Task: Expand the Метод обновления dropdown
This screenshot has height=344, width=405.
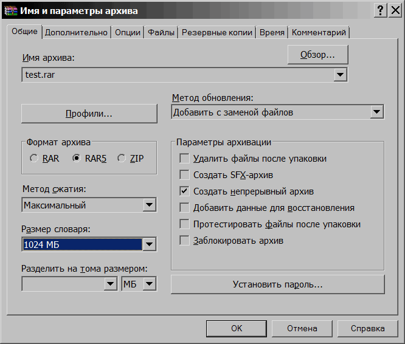Action: pos(377,112)
